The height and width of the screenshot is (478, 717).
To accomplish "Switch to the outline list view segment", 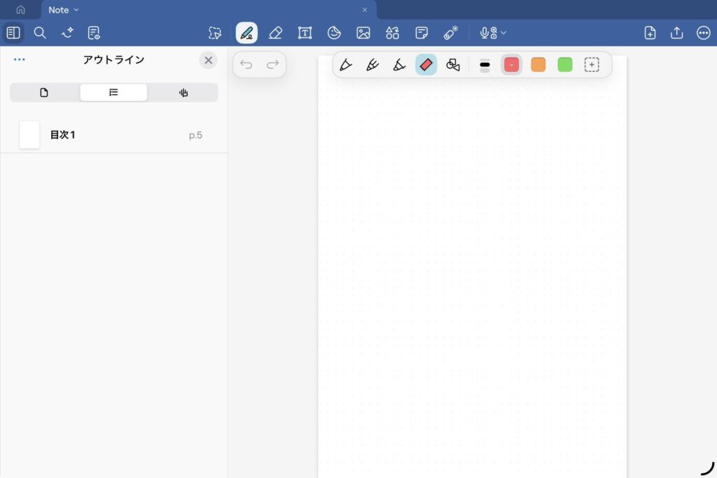I will tap(113, 92).
